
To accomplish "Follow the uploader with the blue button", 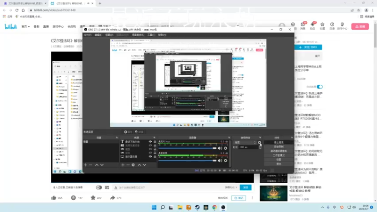I will pyautogui.click(x=308, y=47).
